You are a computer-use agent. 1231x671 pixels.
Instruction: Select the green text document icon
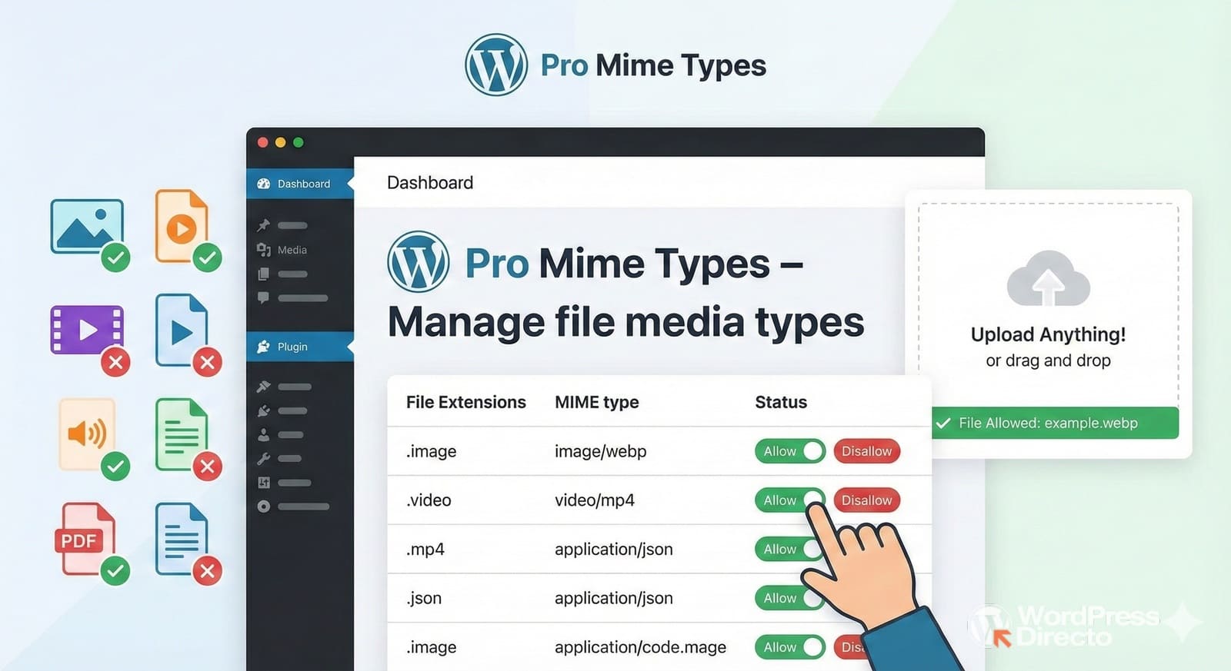coord(181,434)
